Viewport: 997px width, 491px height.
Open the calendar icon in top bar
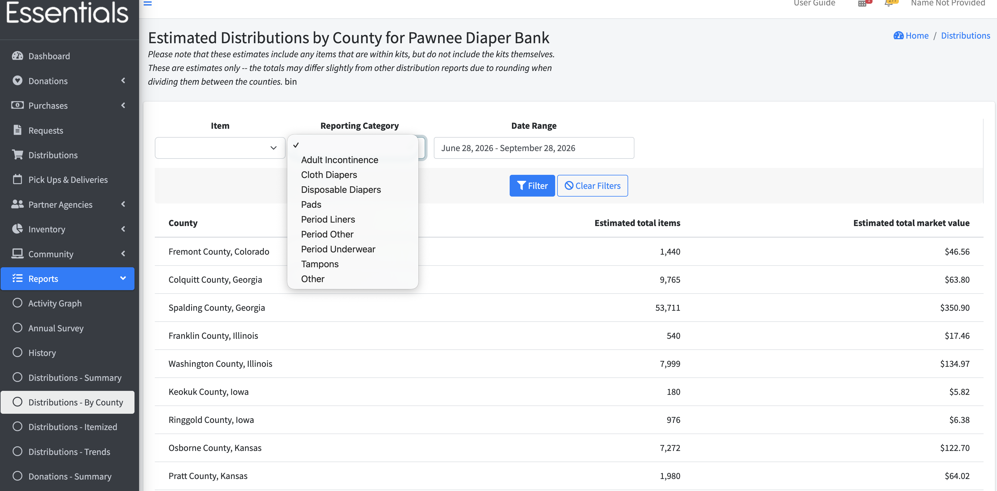[x=862, y=3]
